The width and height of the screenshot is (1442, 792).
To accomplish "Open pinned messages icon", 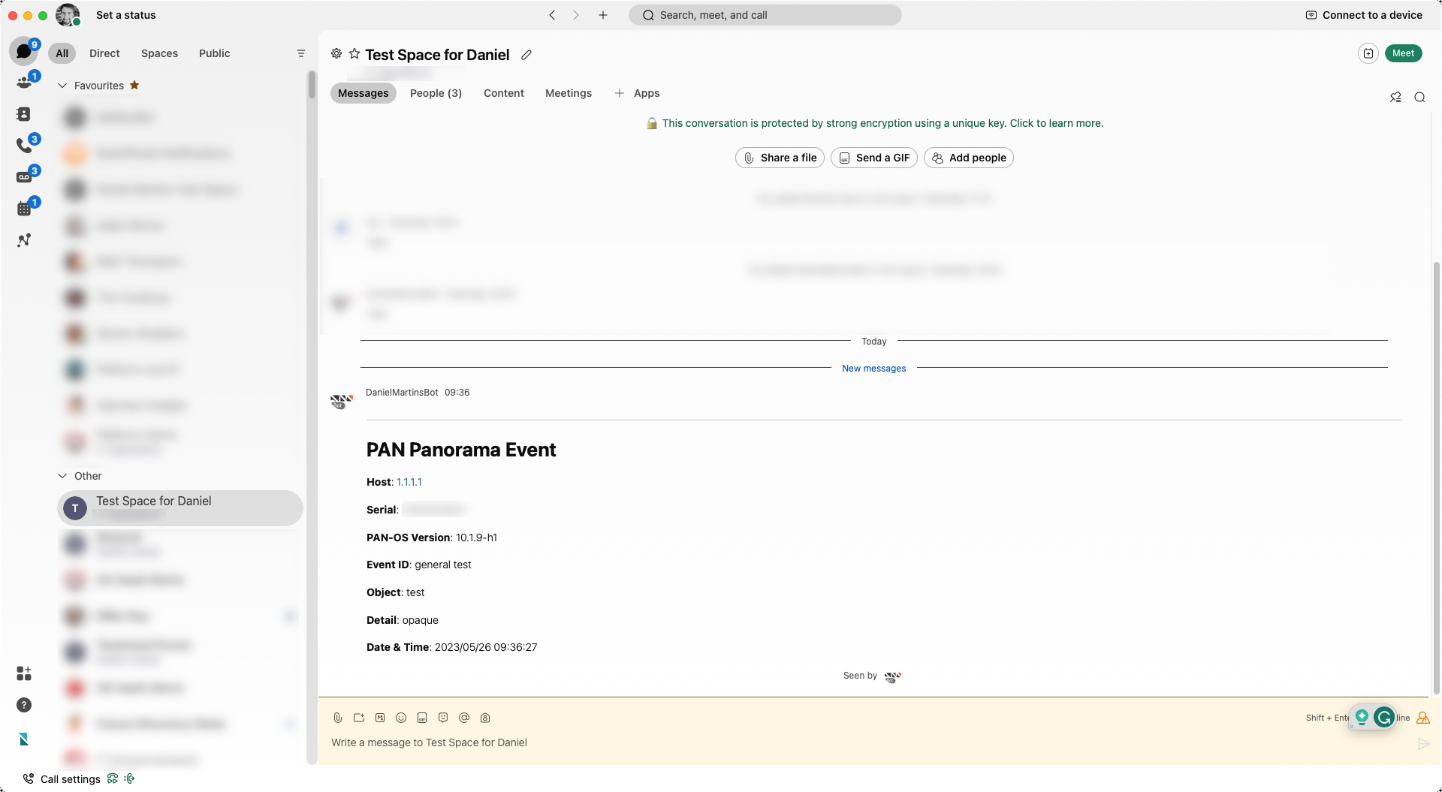I will coord(1395,97).
